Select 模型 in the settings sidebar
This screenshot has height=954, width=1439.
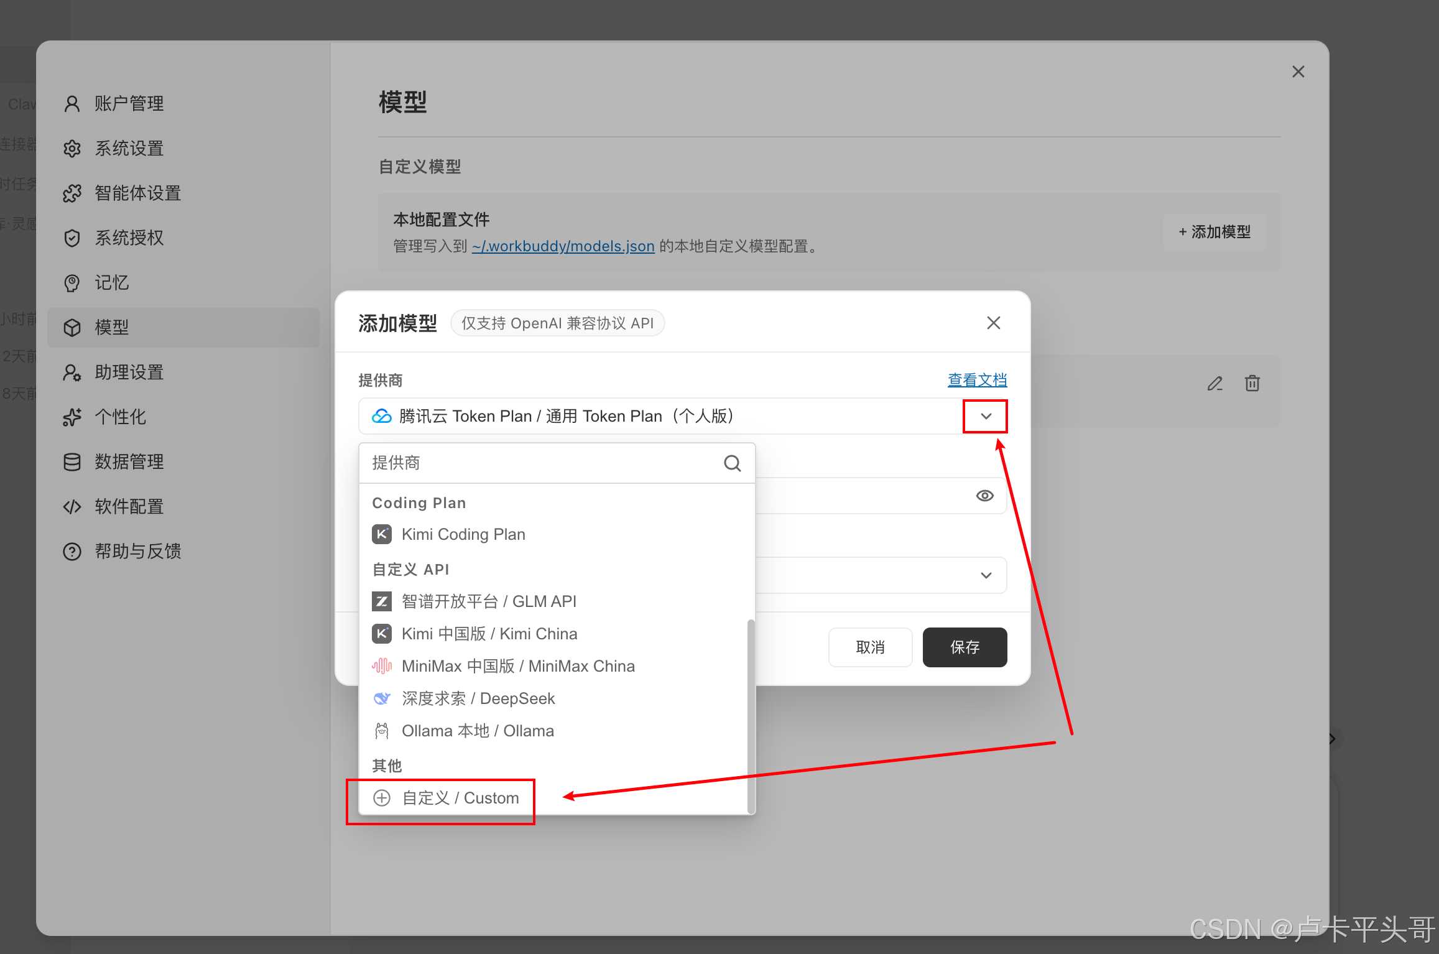click(183, 327)
